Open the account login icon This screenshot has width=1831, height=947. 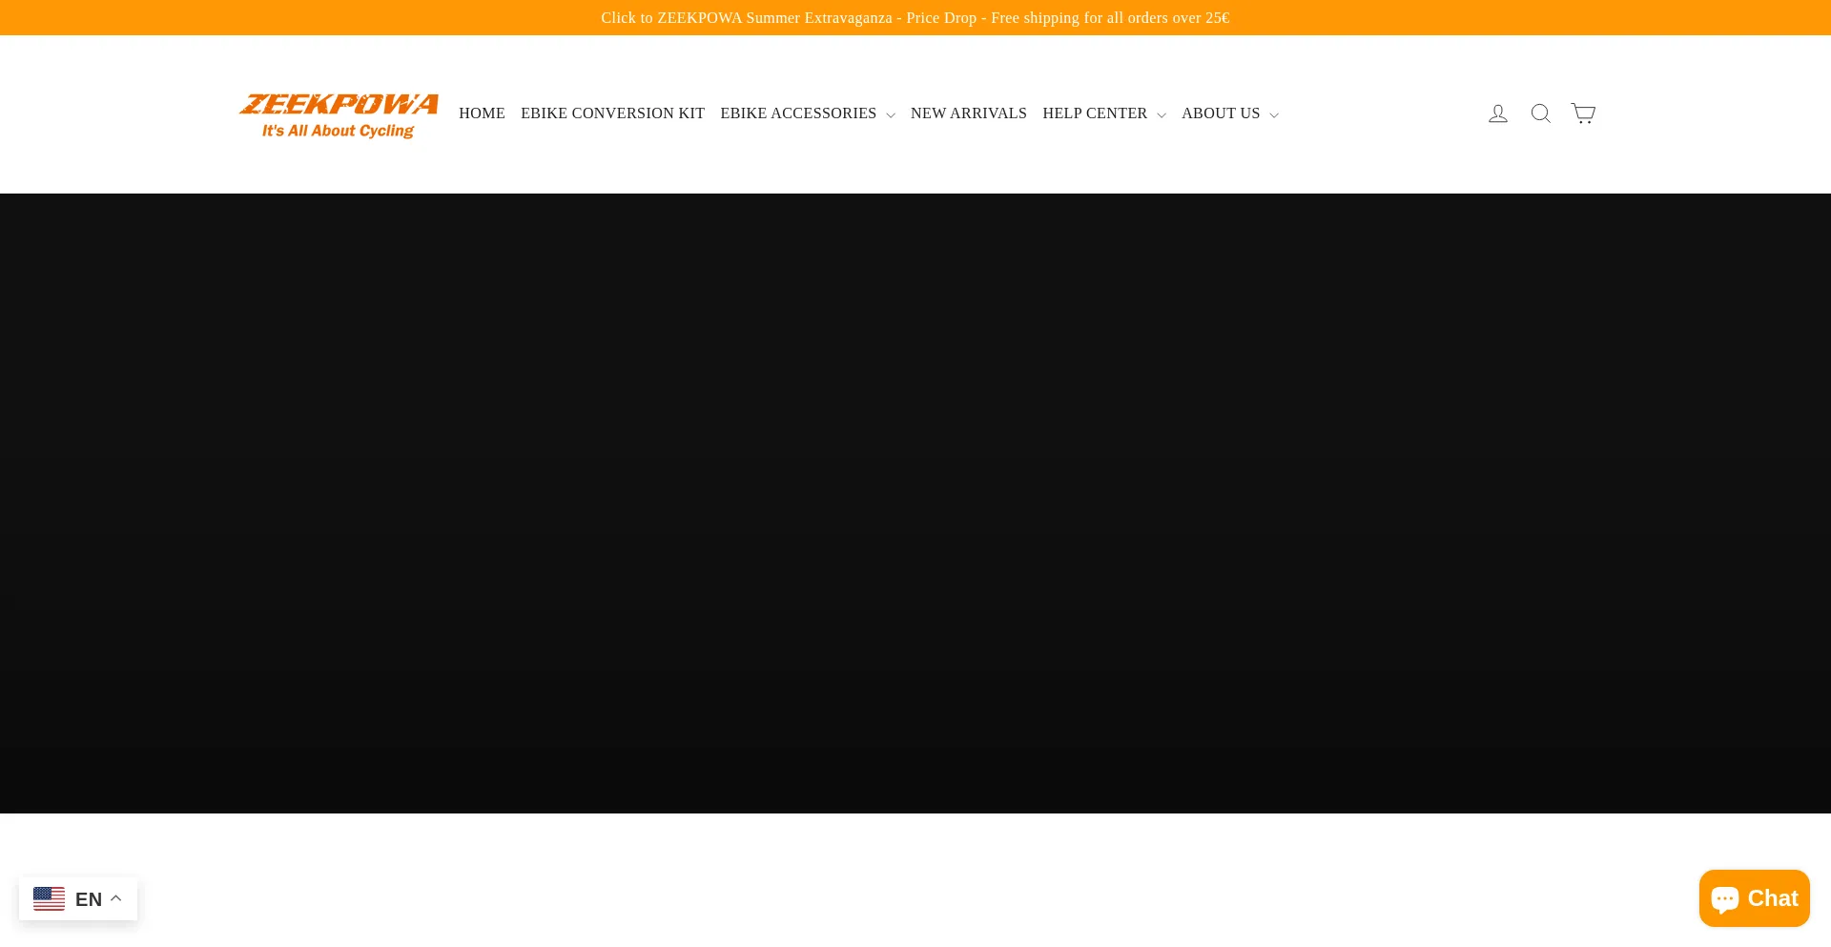point(1498,113)
